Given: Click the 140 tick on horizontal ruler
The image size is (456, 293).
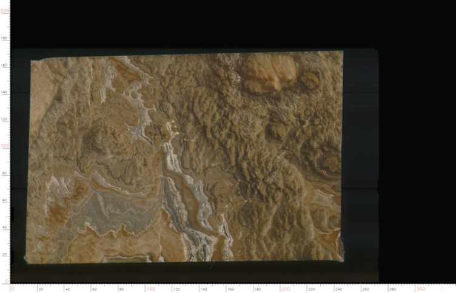Looking at the screenshot, I should pos(204,289).
